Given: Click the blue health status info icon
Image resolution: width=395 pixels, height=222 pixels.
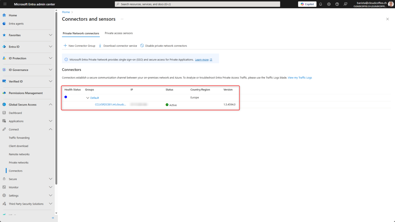Looking at the screenshot, I should point(66,97).
